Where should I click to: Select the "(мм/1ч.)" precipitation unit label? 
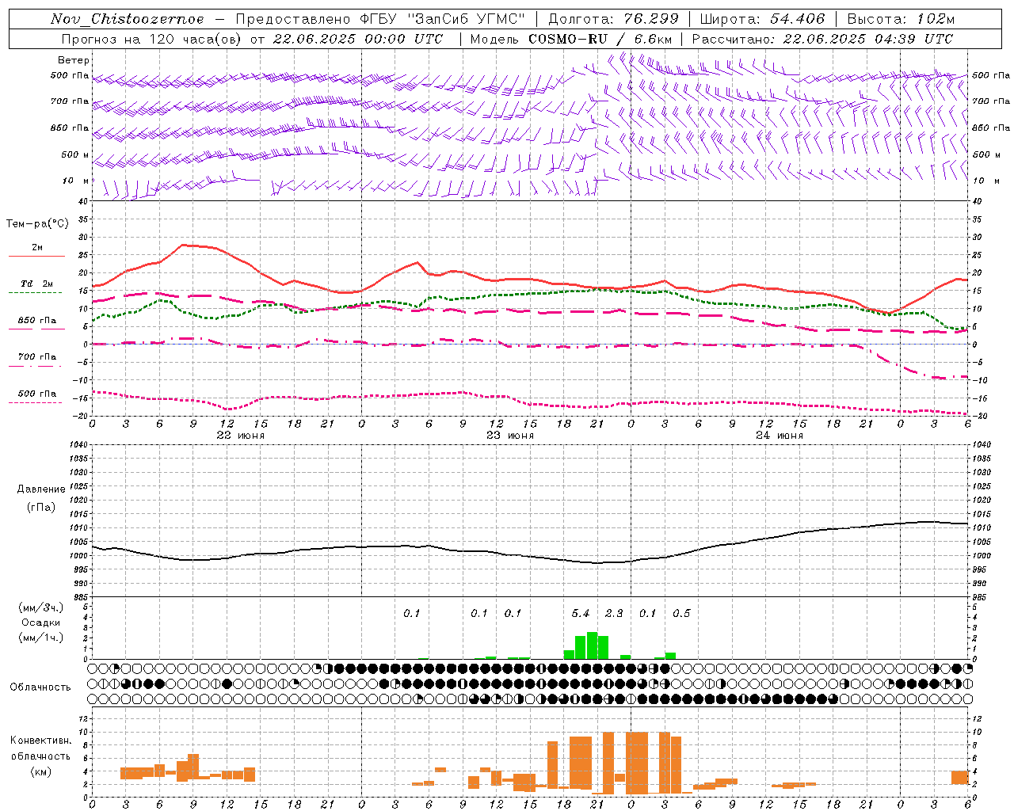tap(41, 638)
